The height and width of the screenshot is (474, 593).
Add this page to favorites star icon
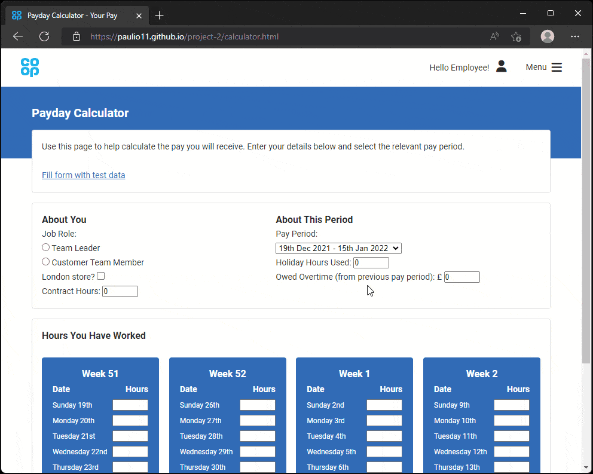pos(516,36)
